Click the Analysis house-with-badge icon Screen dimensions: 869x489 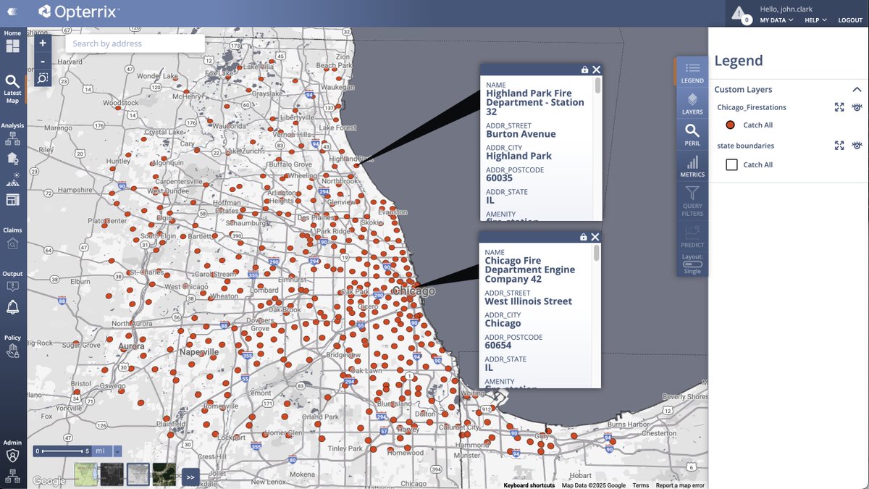[x=12, y=159]
